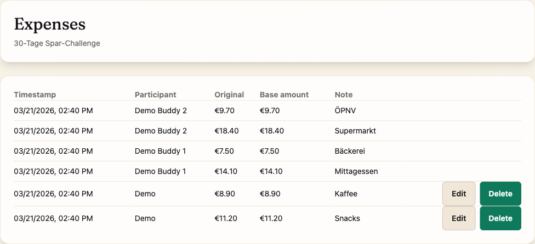The height and width of the screenshot is (244, 535).
Task: Click the Expenses page heading
Action: point(50,24)
